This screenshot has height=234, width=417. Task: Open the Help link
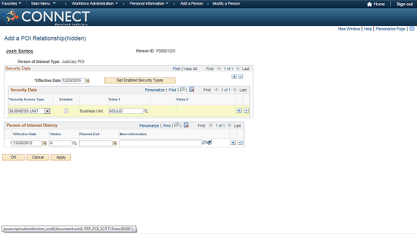(x=367, y=29)
